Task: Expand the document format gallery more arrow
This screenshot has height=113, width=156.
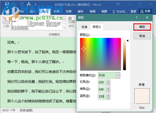Action: (x=64, y=28)
